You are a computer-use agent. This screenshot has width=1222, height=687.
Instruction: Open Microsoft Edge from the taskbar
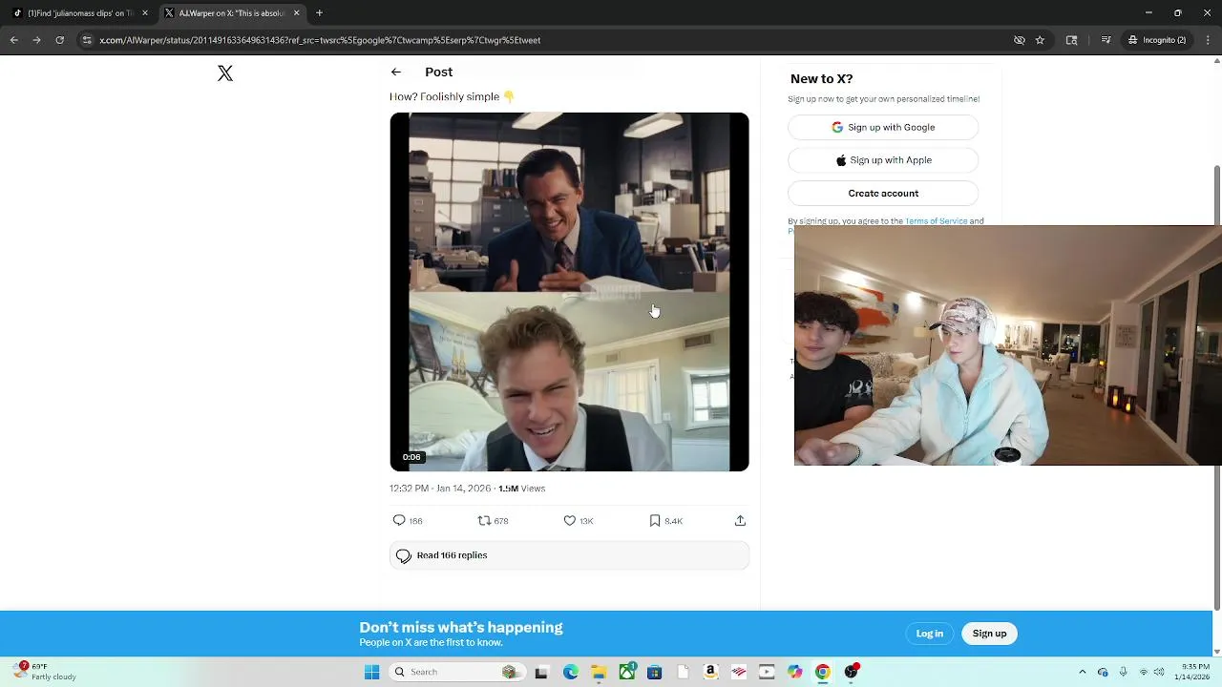click(571, 672)
